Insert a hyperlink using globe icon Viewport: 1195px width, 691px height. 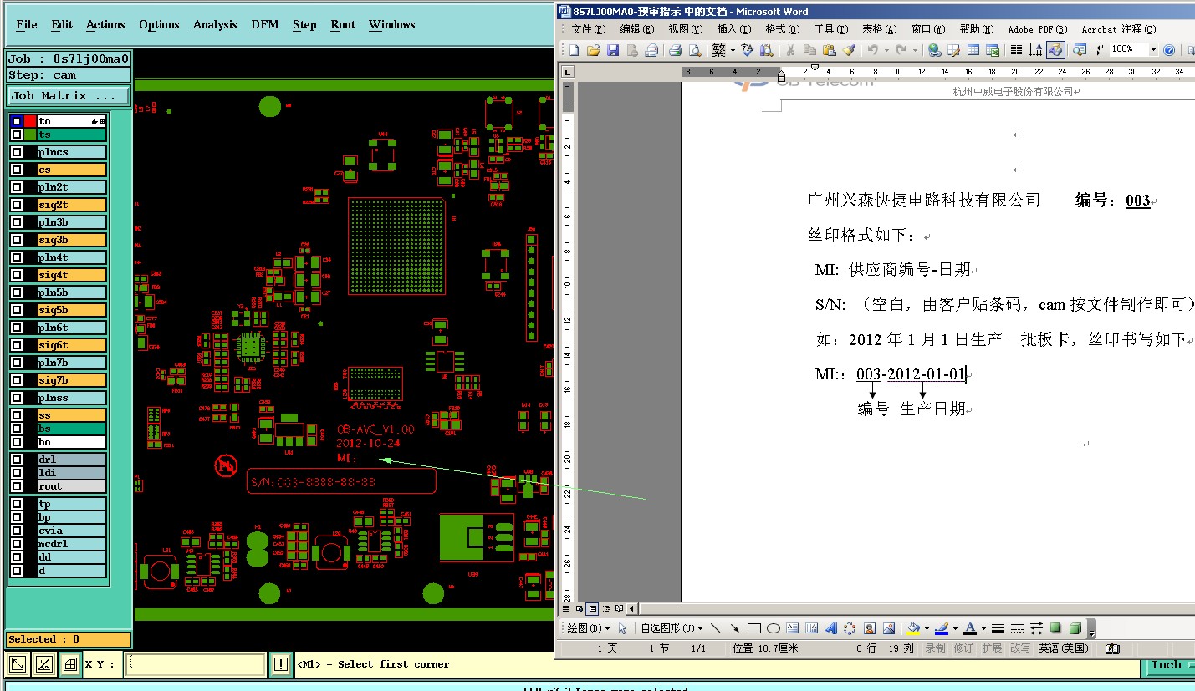coord(935,50)
